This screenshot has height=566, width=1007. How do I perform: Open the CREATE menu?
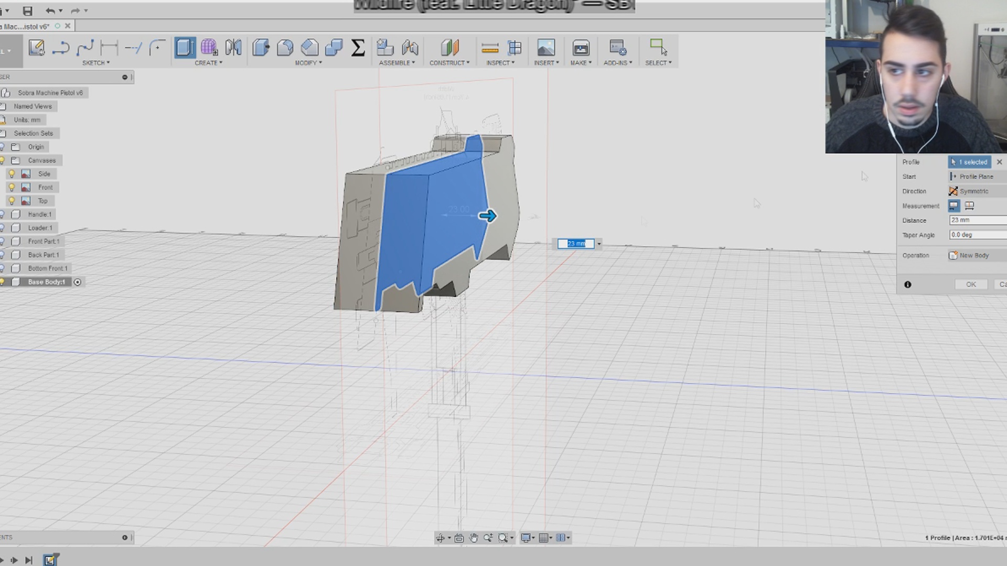[209, 63]
